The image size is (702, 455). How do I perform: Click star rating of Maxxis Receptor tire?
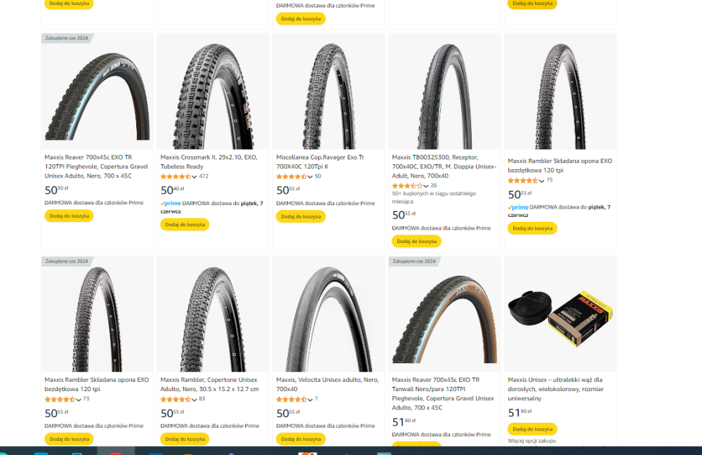[407, 185]
